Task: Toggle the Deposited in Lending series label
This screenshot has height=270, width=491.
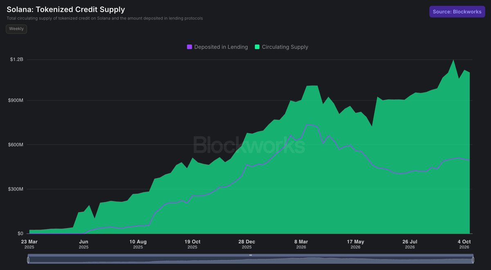Action: (221, 47)
